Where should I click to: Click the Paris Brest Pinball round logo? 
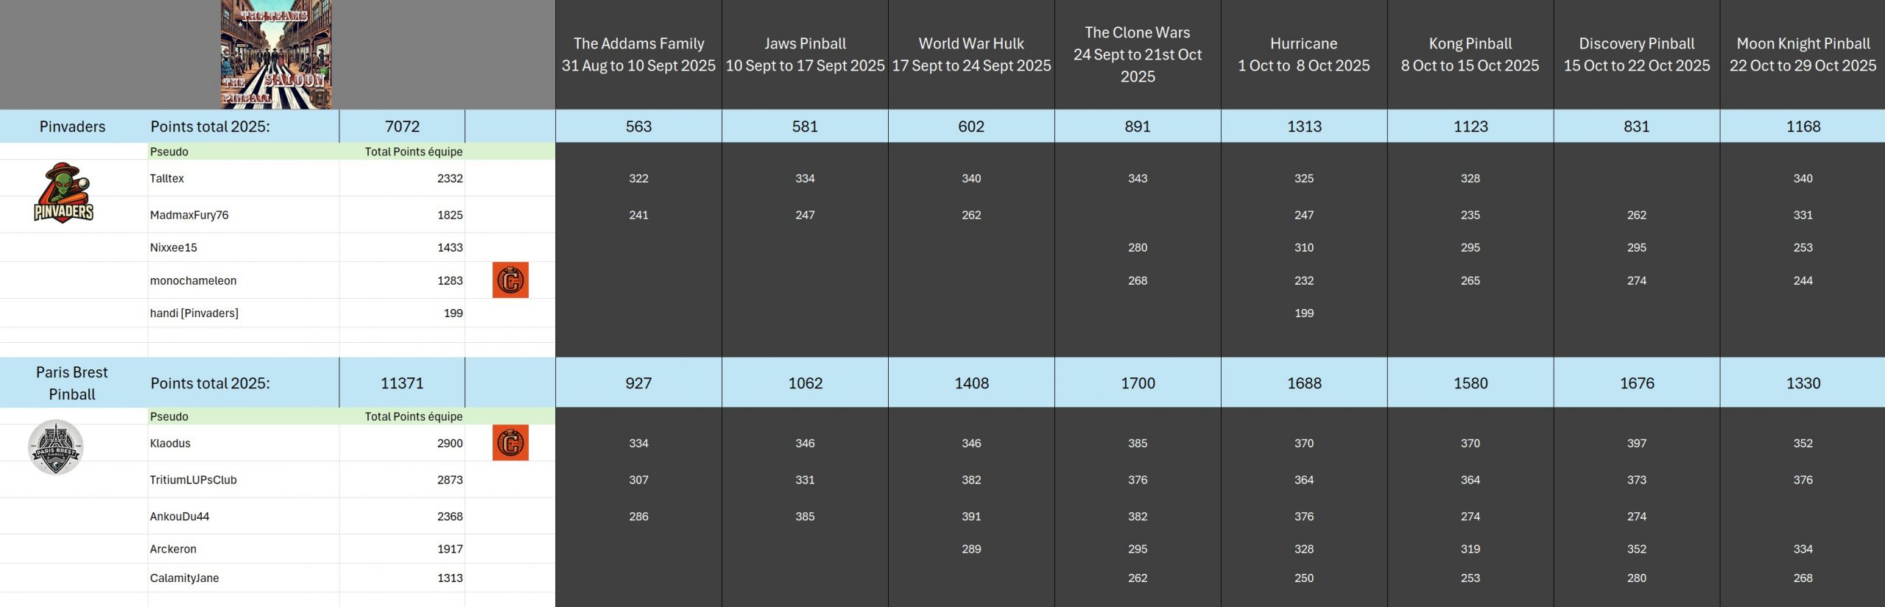click(56, 447)
